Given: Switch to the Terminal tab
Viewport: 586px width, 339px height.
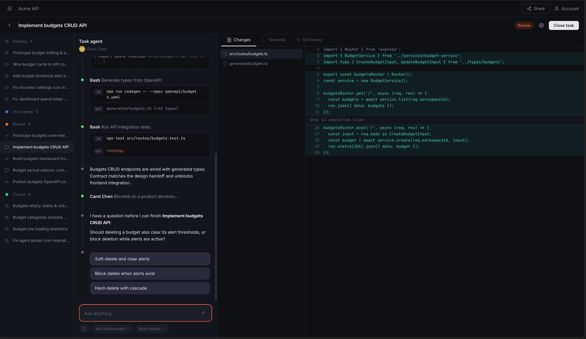Looking at the screenshot, I should (273, 40).
